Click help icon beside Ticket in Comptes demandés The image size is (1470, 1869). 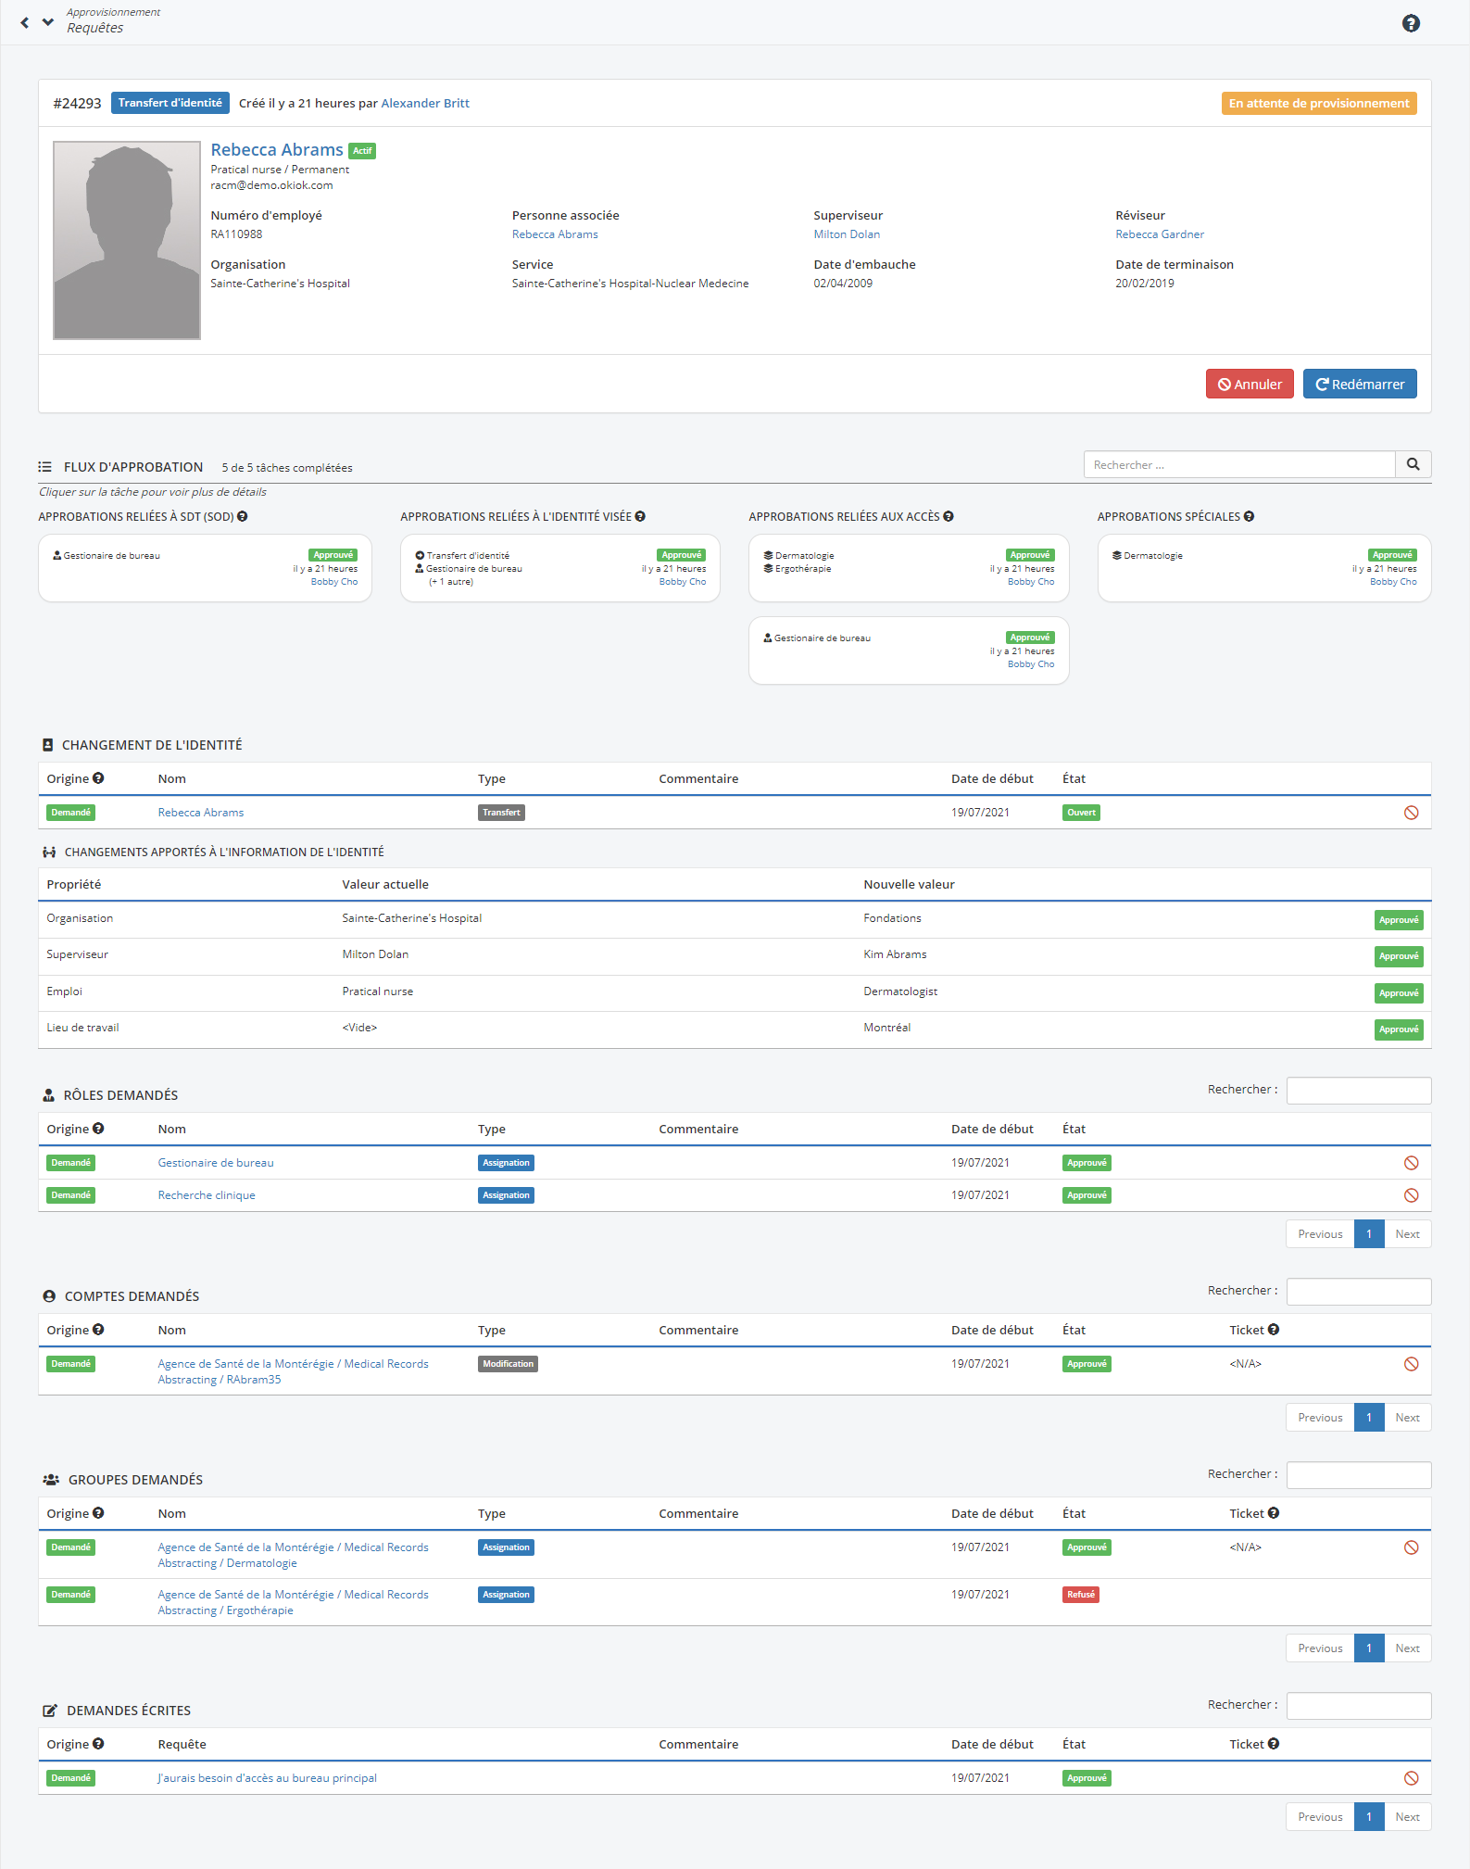[1274, 1330]
